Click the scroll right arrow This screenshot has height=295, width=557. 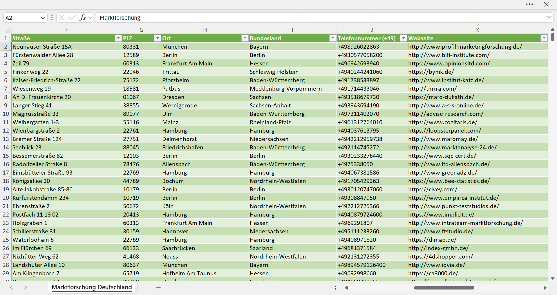tap(545, 288)
